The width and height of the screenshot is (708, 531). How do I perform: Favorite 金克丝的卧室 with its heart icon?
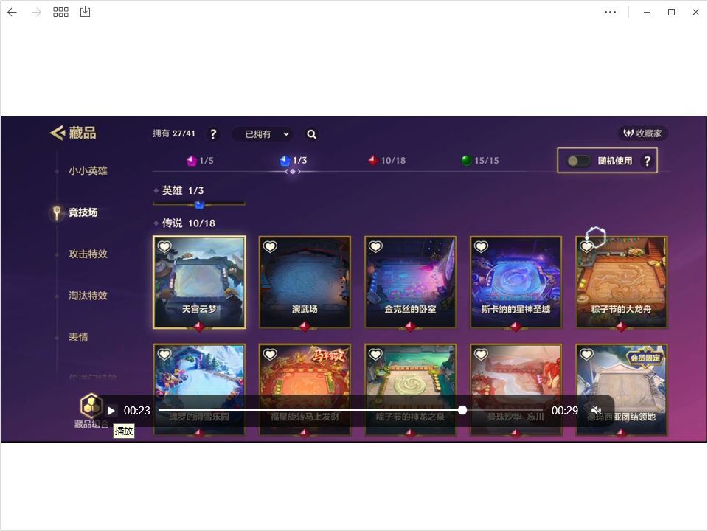tap(375, 246)
